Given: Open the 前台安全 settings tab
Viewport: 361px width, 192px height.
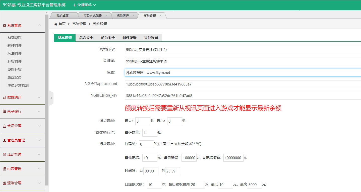Looking at the screenshot, I should [x=108, y=38].
